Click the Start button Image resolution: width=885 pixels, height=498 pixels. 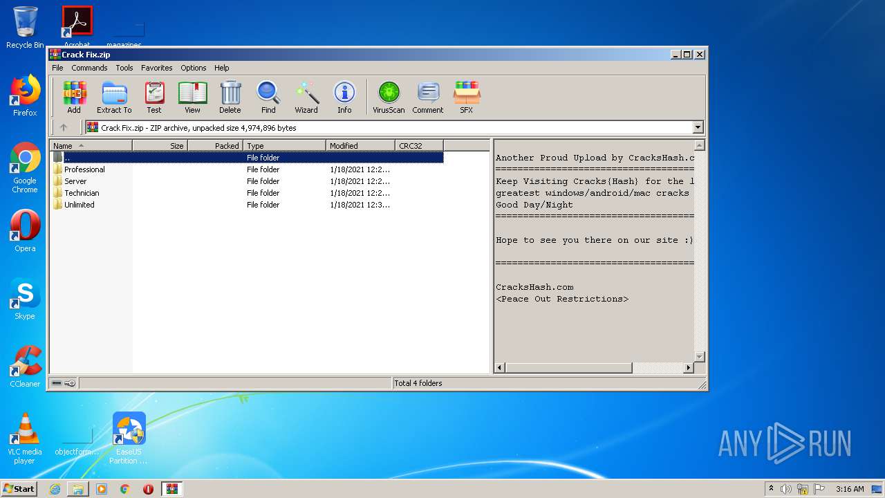click(19, 489)
